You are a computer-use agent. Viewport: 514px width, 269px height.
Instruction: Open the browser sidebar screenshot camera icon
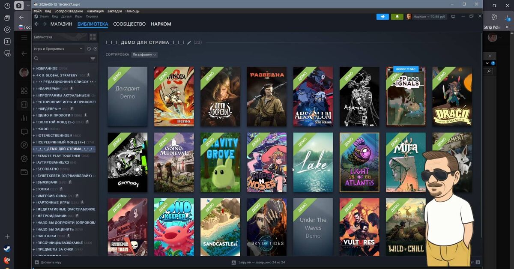(7, 53)
